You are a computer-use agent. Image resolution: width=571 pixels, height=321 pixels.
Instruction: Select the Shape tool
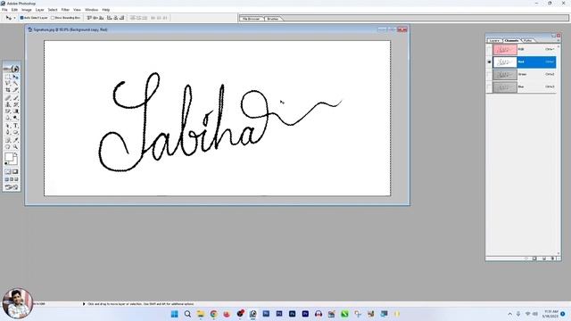click(16, 132)
